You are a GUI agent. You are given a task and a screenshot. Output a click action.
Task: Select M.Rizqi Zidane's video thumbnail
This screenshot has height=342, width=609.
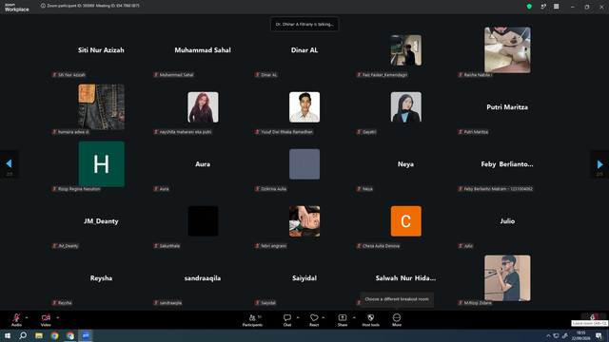pyautogui.click(x=507, y=278)
